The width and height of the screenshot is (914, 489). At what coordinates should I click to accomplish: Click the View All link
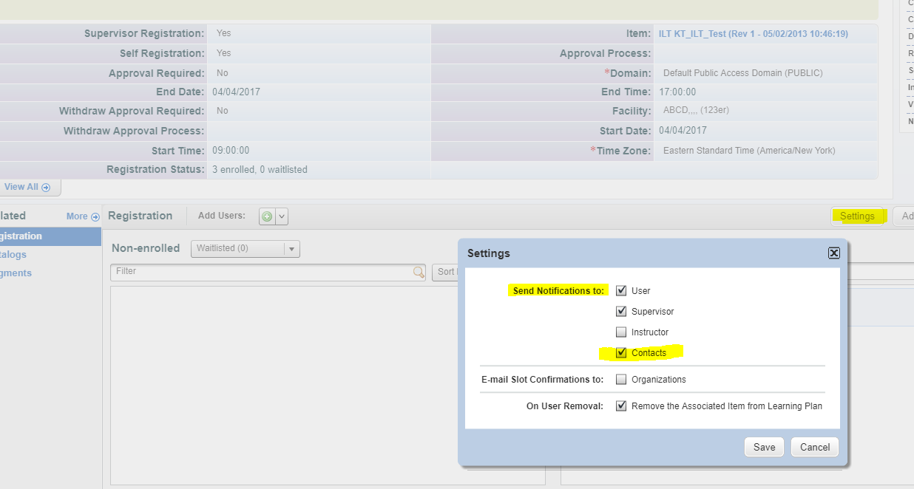coord(21,187)
